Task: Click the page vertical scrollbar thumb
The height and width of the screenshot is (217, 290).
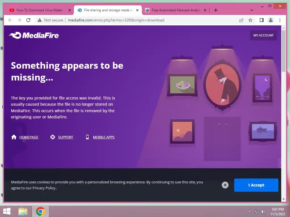Action: pyautogui.click(x=283, y=51)
